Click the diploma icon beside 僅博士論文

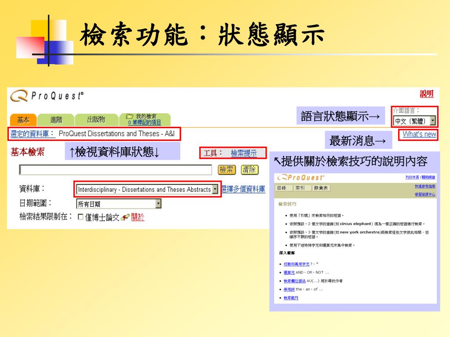125,218
